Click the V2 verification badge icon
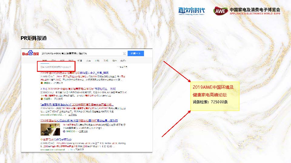Image resolution: width=291 pixels, height=163 pixels. coord(72,149)
